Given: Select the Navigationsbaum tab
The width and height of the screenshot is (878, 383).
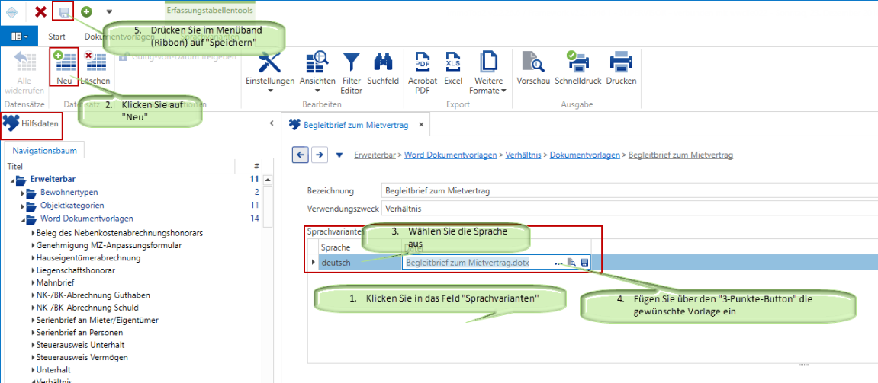Looking at the screenshot, I should pyautogui.click(x=44, y=151).
